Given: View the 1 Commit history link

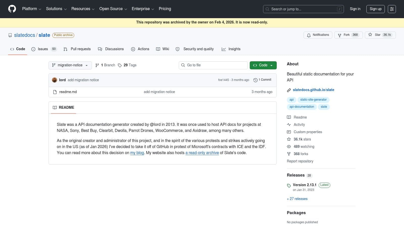Looking at the screenshot, I should coord(262,80).
